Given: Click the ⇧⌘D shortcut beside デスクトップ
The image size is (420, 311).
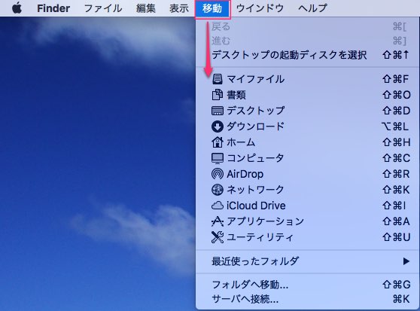Looking at the screenshot, I should point(397,111).
